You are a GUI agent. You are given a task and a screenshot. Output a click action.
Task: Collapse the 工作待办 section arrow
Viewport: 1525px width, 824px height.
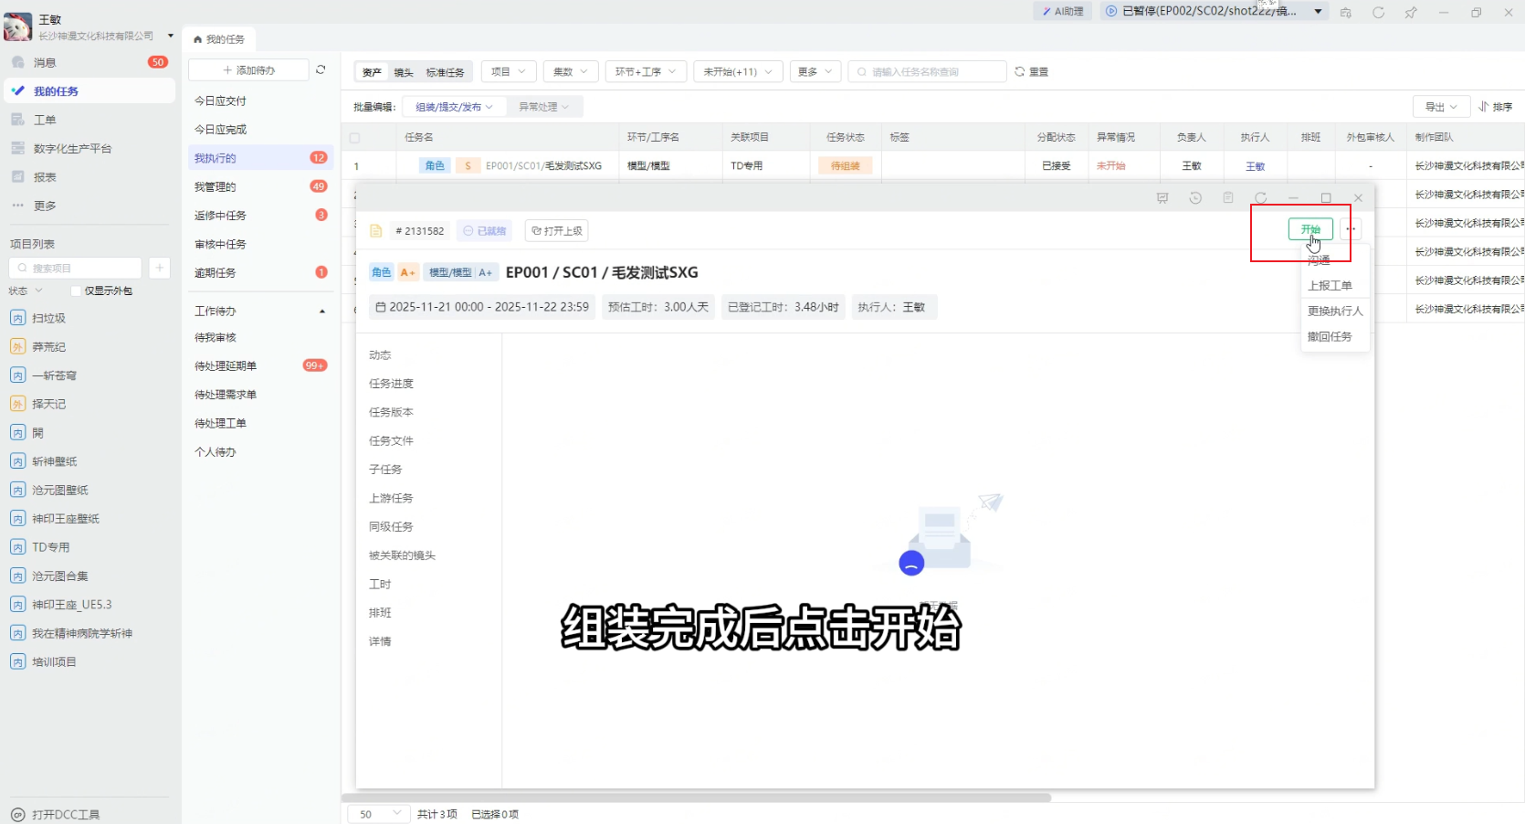pos(321,312)
